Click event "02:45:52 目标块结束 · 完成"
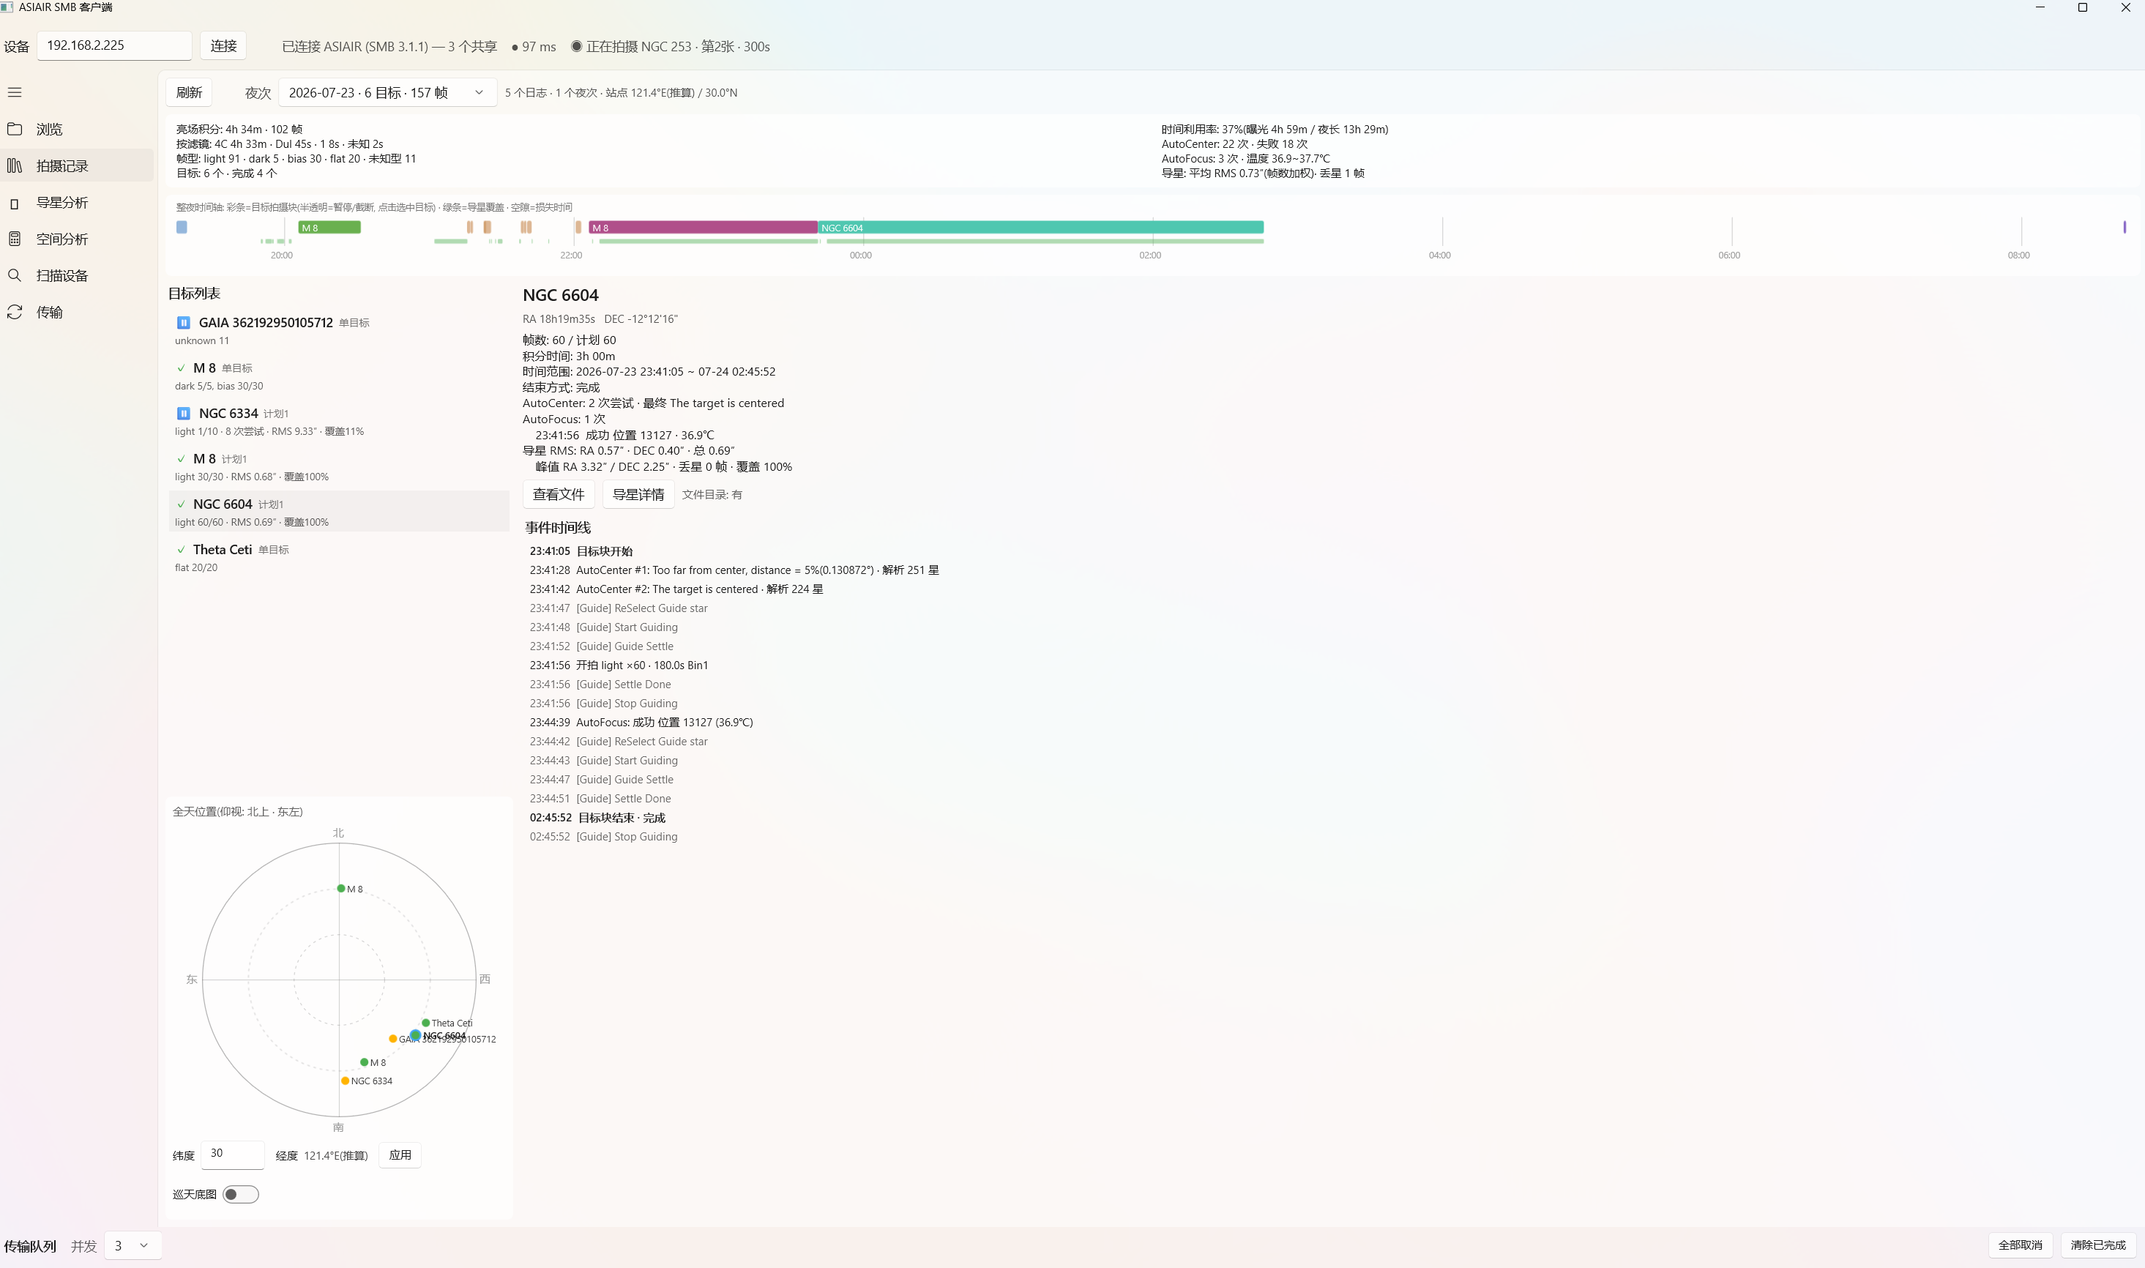2145x1268 pixels. [x=597, y=818]
